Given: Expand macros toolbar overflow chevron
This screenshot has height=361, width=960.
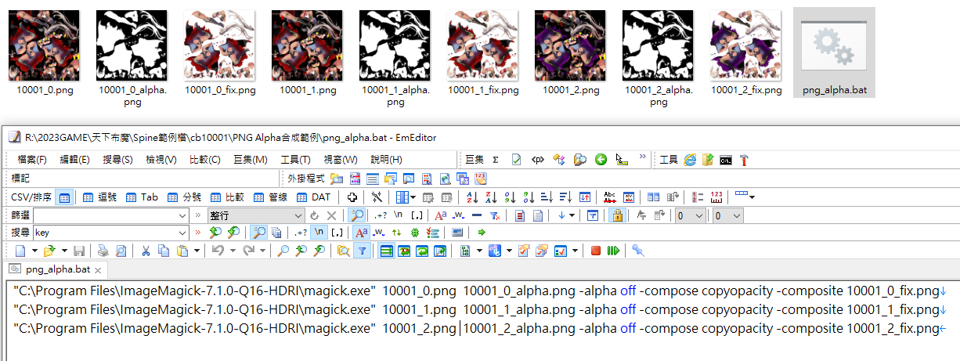Looking at the screenshot, I should [x=643, y=158].
